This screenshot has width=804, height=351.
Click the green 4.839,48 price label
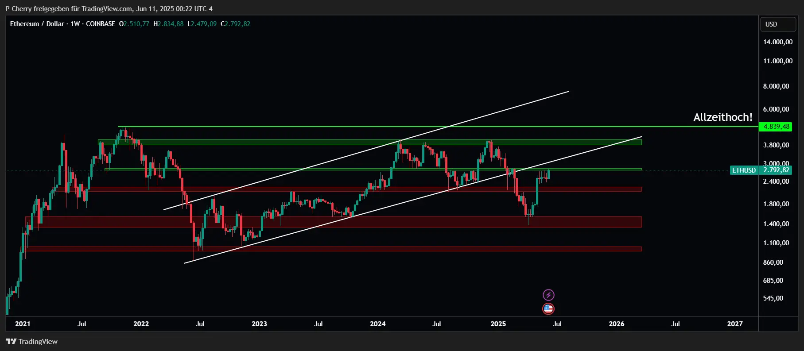click(776, 127)
